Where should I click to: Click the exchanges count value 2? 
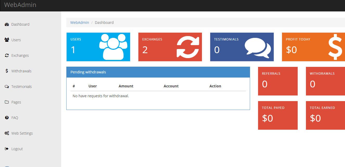pos(145,50)
